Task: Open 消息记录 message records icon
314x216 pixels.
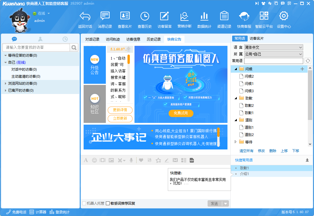Action: point(105,16)
